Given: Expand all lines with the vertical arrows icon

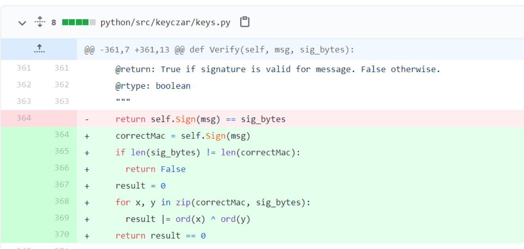Looking at the screenshot, I should coord(40,22).
